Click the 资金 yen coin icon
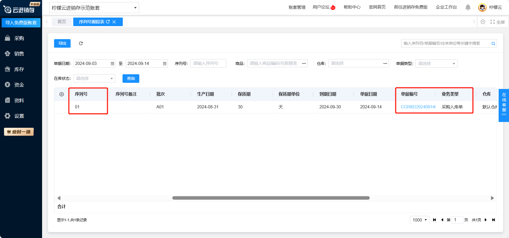Image resolution: width=509 pixels, height=238 pixels. click(7, 85)
